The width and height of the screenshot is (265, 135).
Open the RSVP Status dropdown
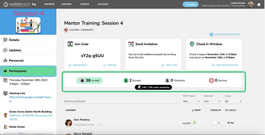click(192, 101)
